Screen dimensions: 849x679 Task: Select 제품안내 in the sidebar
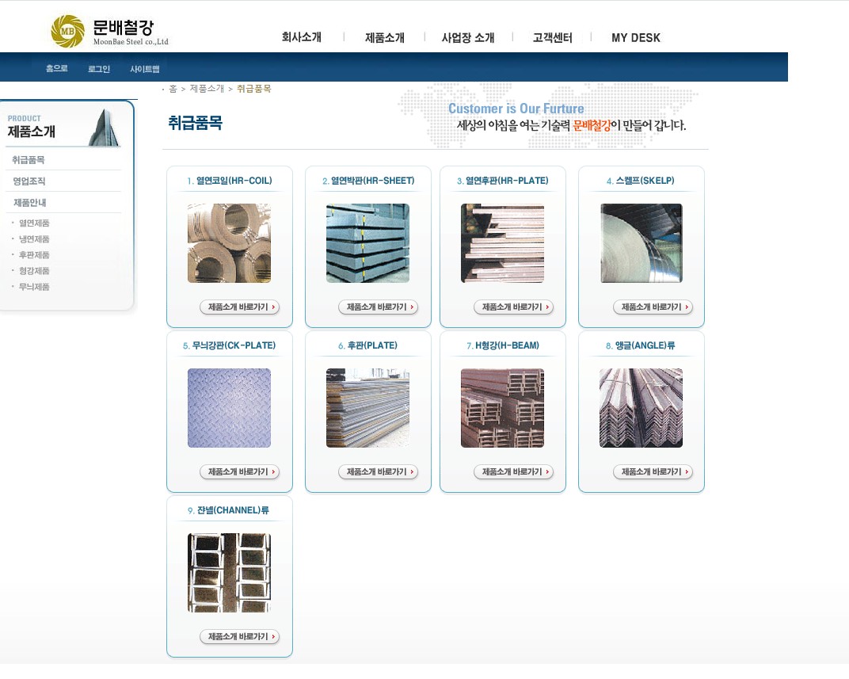(x=30, y=203)
